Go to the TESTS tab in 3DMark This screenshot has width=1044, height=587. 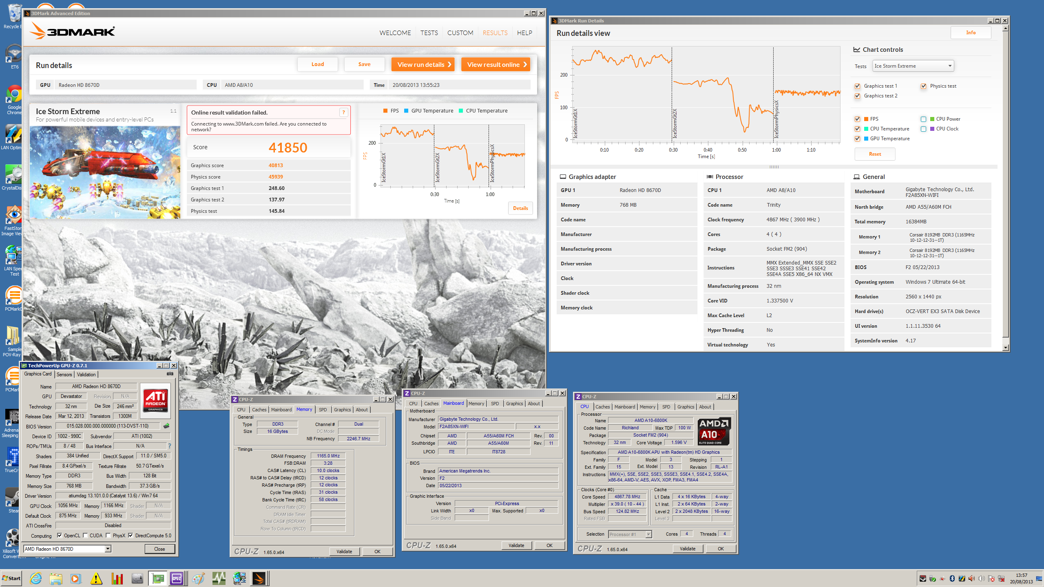pos(429,33)
